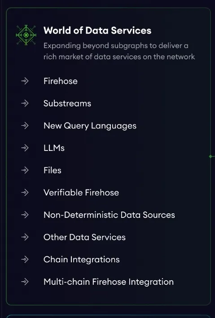Click the green diamond Data Services logo

tap(26, 35)
